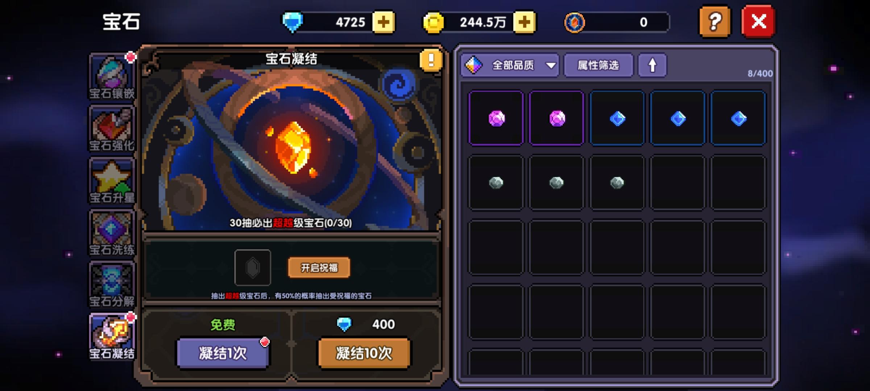The height and width of the screenshot is (391, 870).
Task: Click the empty blessing gem slot
Action: pos(253,268)
